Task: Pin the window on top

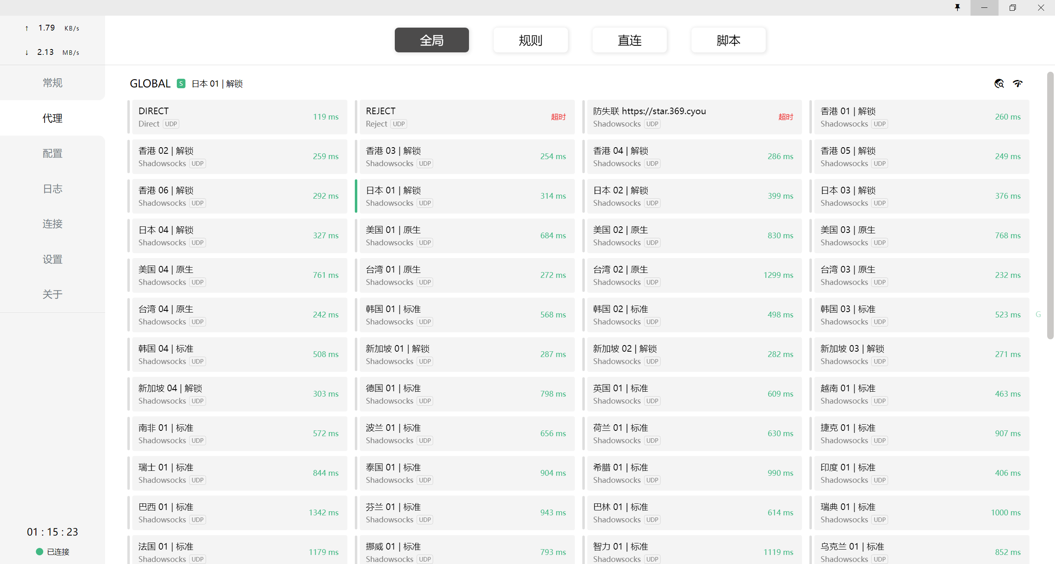Action: [957, 7]
